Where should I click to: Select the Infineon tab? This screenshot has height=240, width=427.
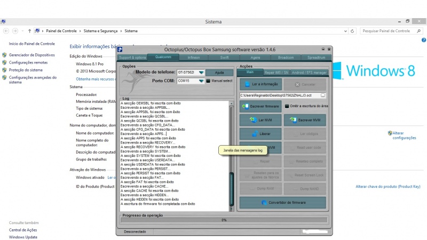pos(194,58)
